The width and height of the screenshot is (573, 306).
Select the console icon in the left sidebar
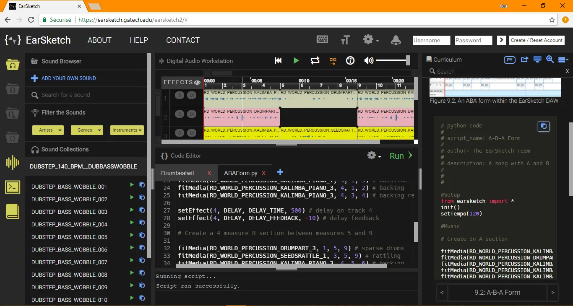[x=12, y=187]
